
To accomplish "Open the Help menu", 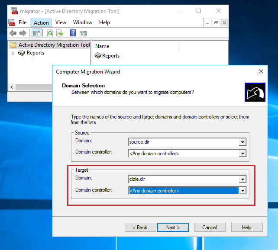I will (x=104, y=22).
